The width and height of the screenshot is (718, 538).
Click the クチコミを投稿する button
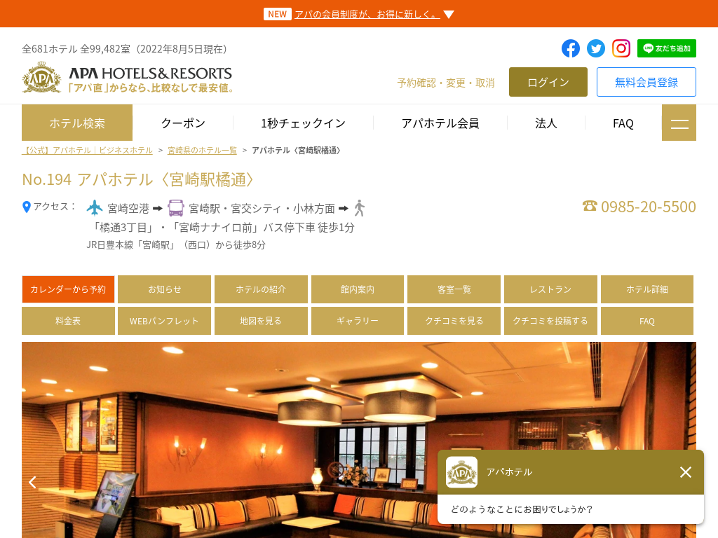click(x=551, y=321)
